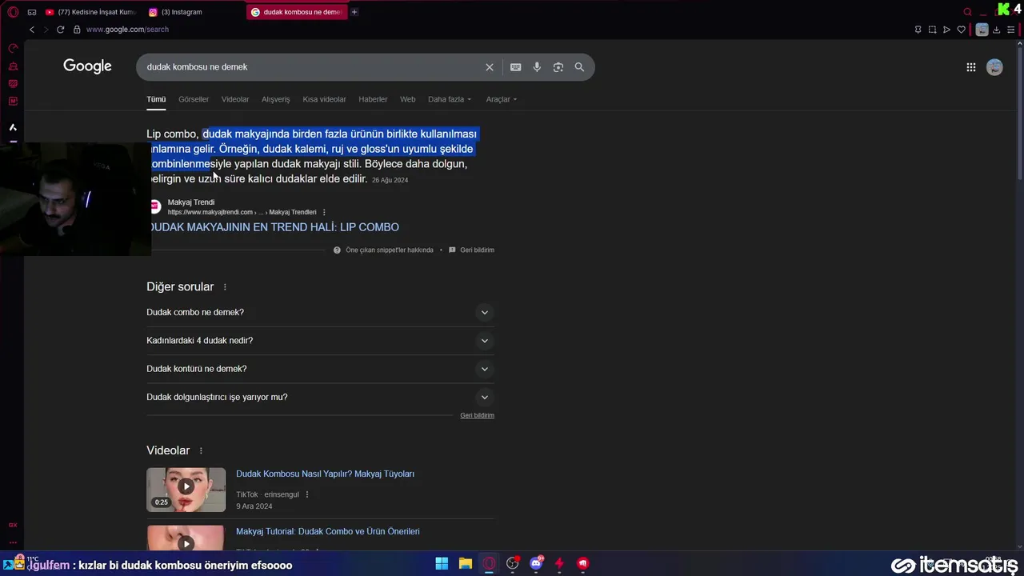Switch to the Kedisine İnşaat YouTube tab
This screenshot has height=576, width=1024.
click(90, 12)
